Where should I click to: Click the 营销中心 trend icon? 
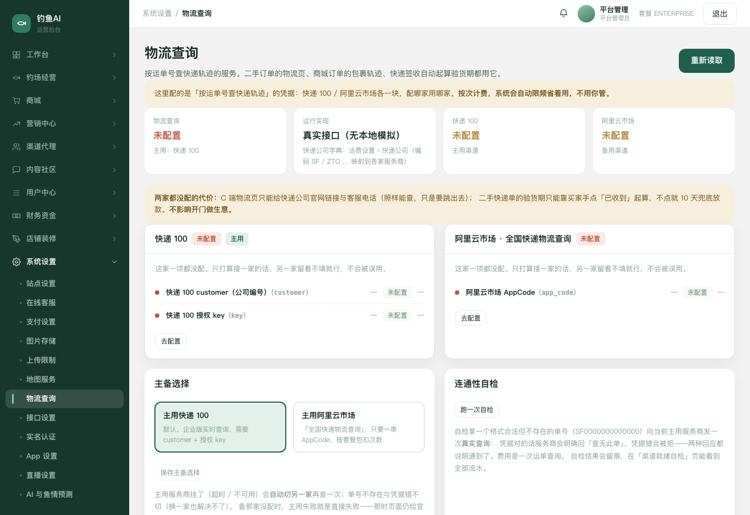click(16, 124)
